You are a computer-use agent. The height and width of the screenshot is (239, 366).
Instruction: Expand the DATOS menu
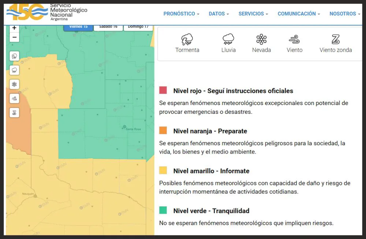(x=219, y=14)
